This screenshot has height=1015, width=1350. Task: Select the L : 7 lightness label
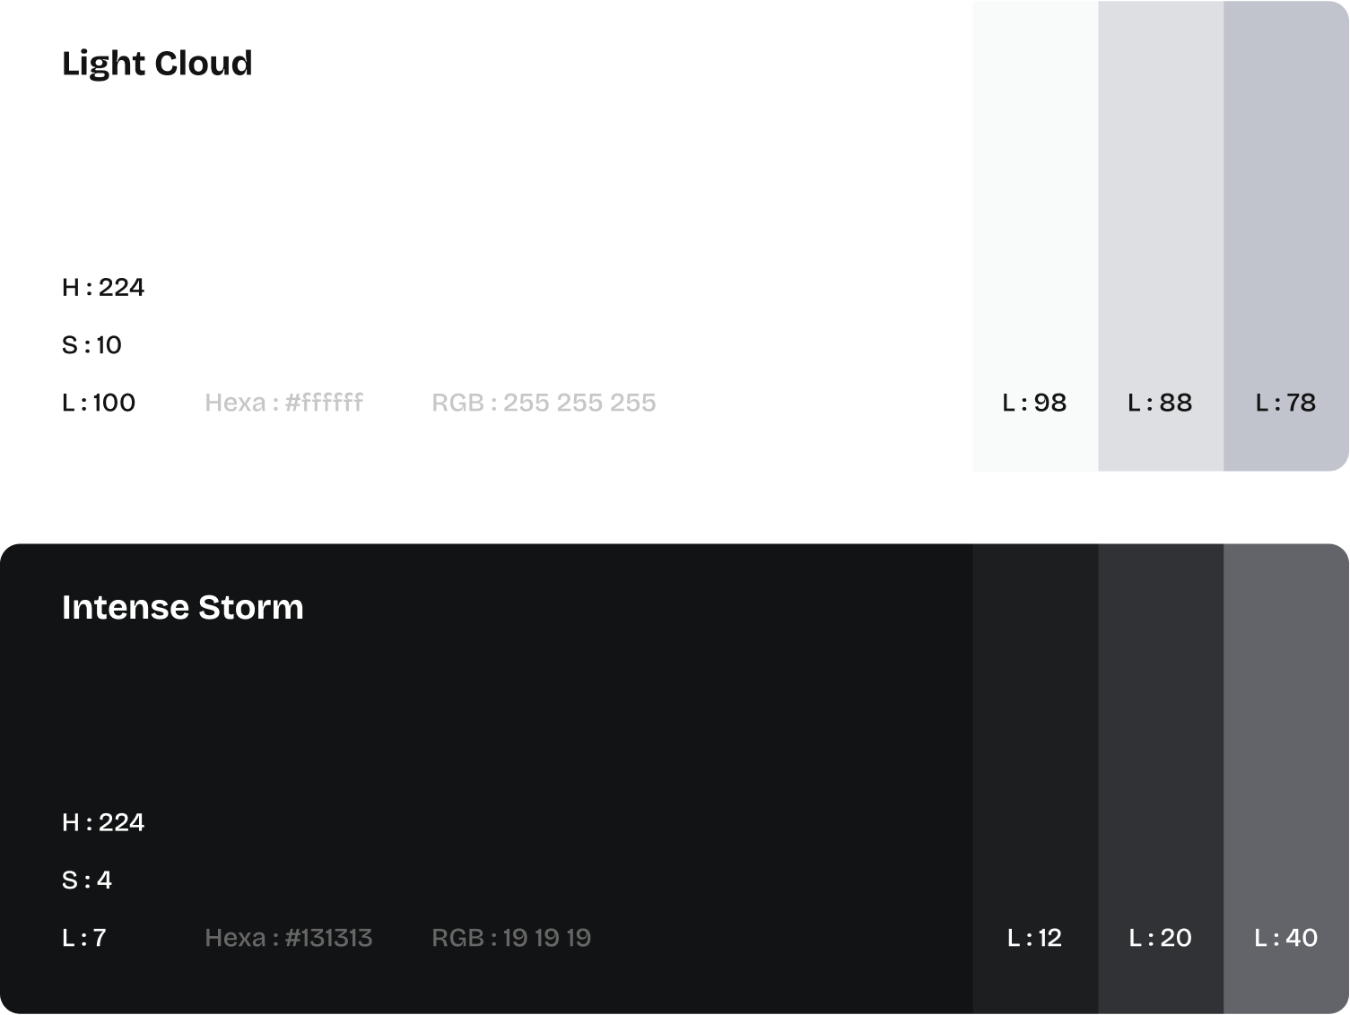point(84,938)
